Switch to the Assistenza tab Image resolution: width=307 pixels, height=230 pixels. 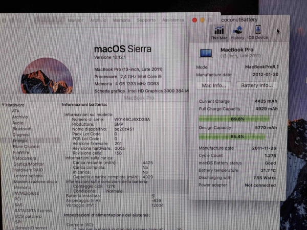[173, 20]
